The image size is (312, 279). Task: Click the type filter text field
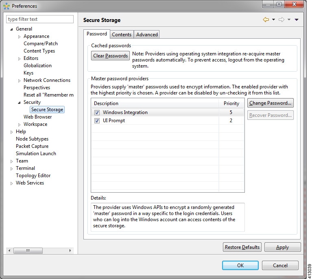40,19
